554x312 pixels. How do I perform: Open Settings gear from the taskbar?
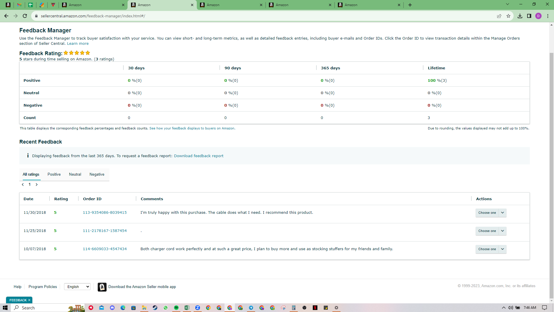(x=336, y=308)
